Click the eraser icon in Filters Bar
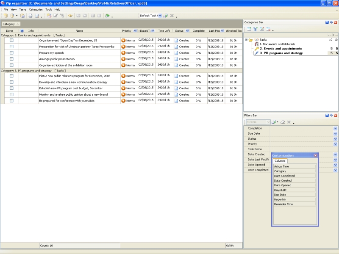Image resolution: width=339 pixels, height=254 pixels. click(283, 122)
